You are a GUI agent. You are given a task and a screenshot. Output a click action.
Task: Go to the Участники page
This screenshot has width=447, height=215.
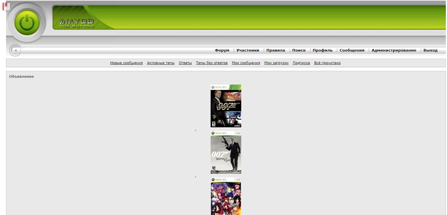248,50
